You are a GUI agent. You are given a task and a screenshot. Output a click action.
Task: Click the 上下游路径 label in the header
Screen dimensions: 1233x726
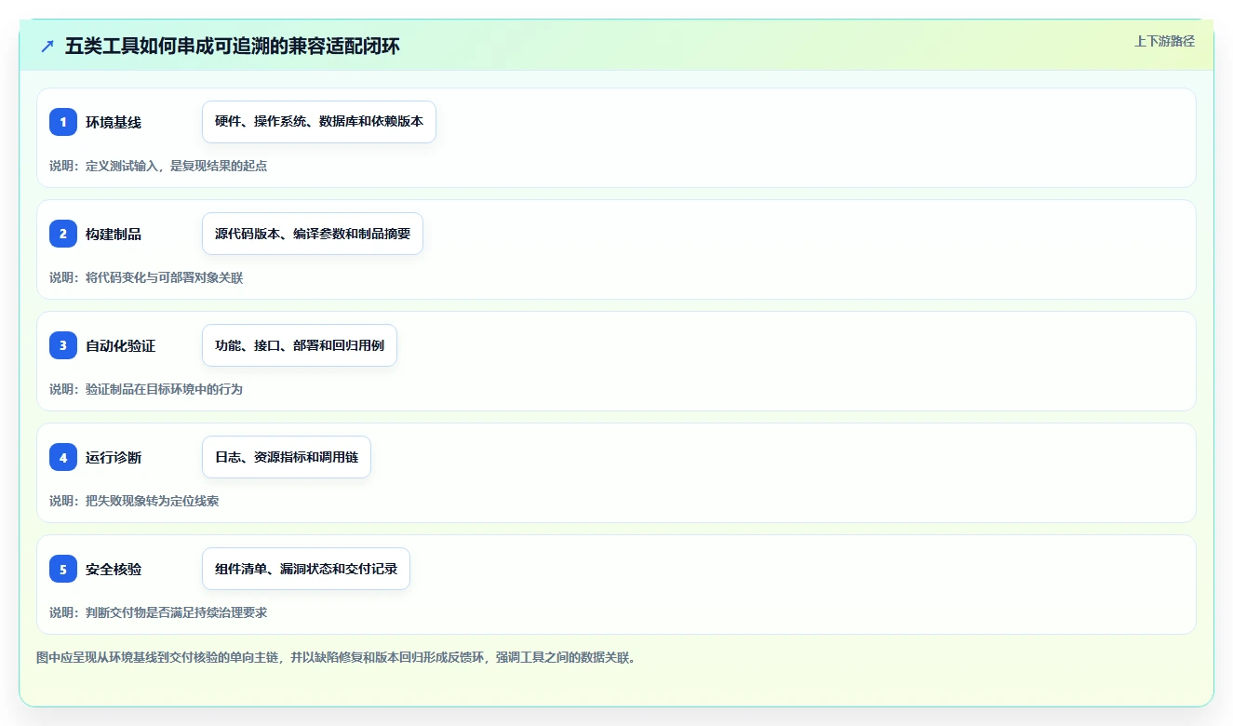1164,41
